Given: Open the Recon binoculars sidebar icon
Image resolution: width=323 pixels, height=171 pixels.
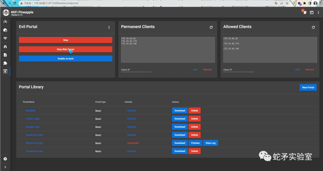Looking at the screenshot, I should point(5,47).
